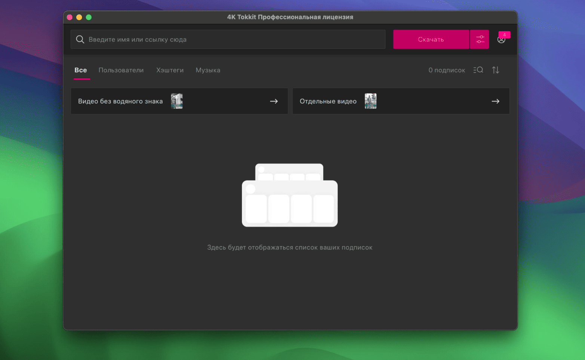This screenshot has height=360, width=585.
Task: Click arrow on Отдельные видео card
Action: tap(496, 101)
